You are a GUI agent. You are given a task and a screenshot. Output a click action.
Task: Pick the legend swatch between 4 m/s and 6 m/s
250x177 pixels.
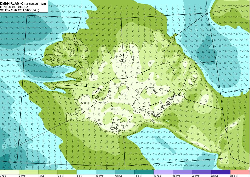48,172
